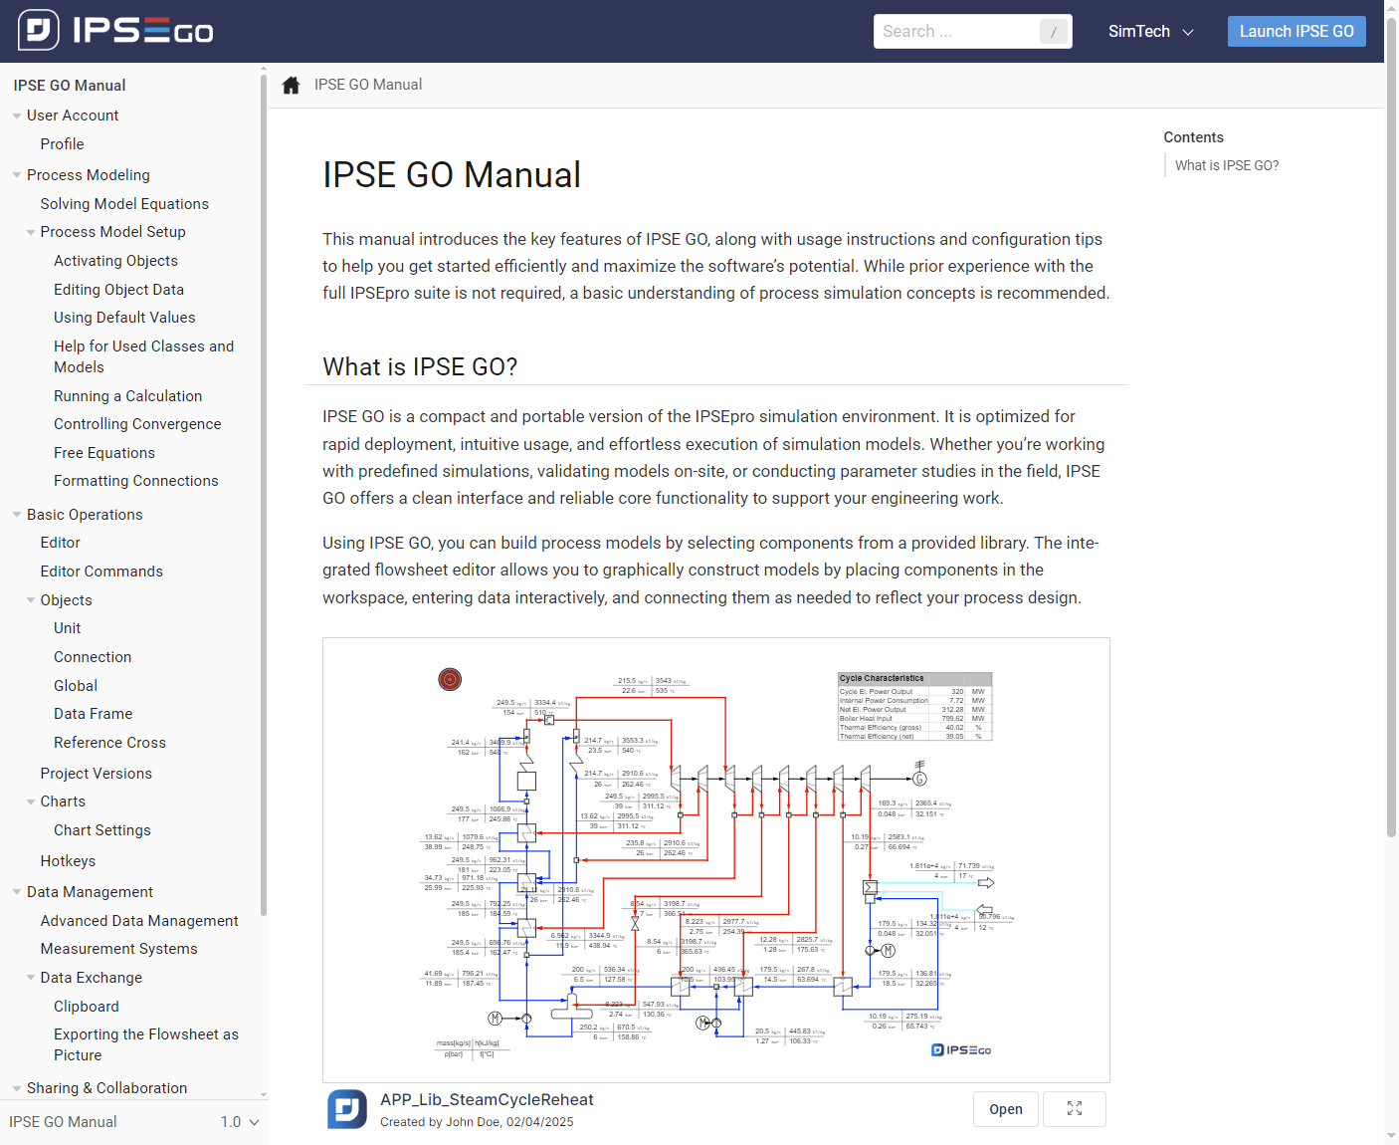Open the Running a Calculation topic
Screen dimensions: 1399x1145
coord(127,395)
